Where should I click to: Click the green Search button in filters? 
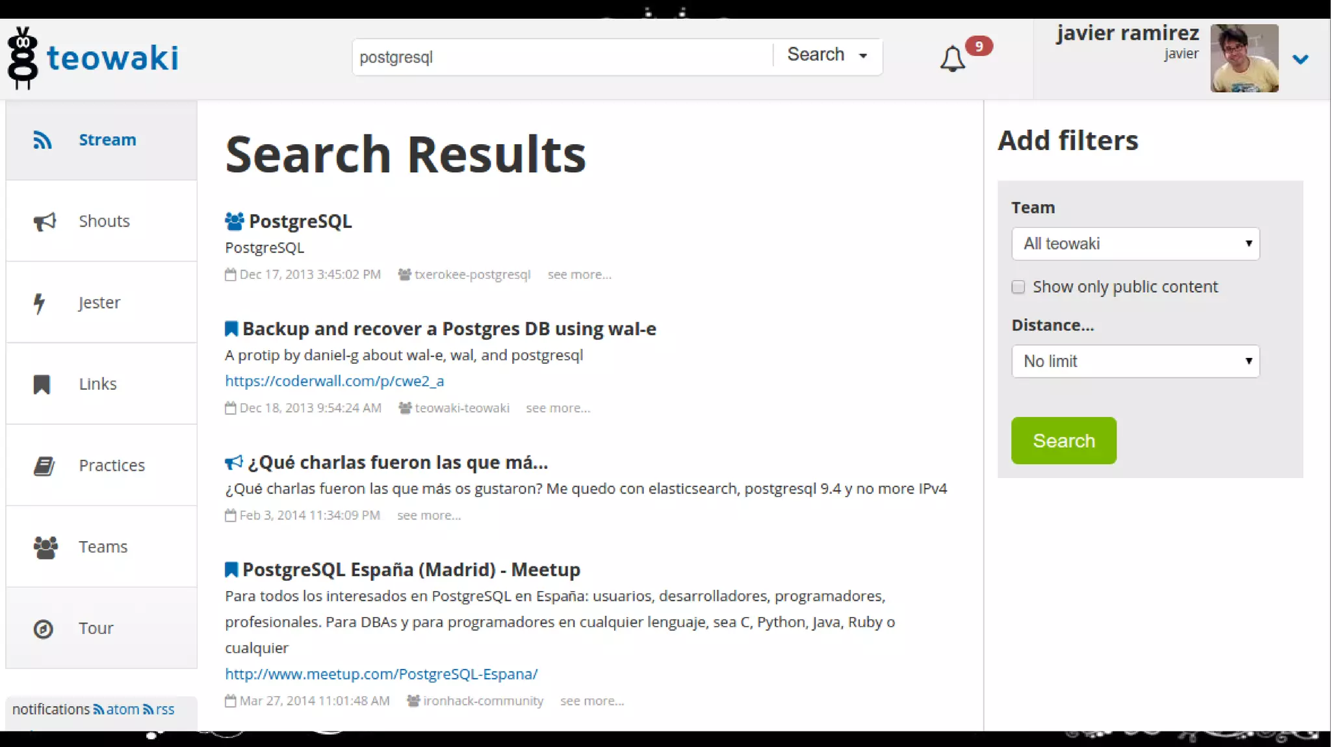pos(1063,440)
